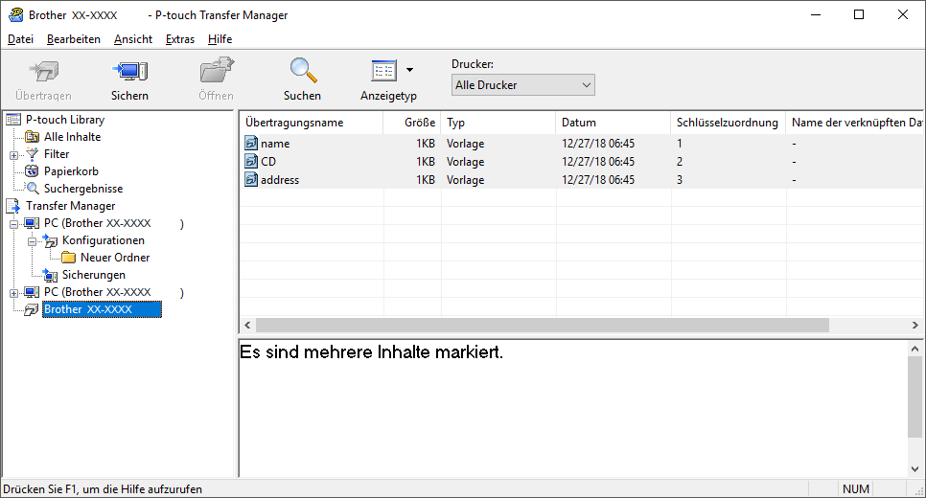Viewport: 926px width, 498px height.
Task: Click key assignment '3' in address row
Action: coord(680,180)
